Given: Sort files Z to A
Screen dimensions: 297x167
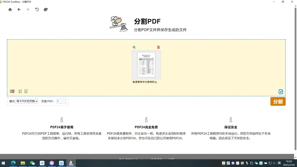Looking at the screenshot, I should (x=26, y=91).
